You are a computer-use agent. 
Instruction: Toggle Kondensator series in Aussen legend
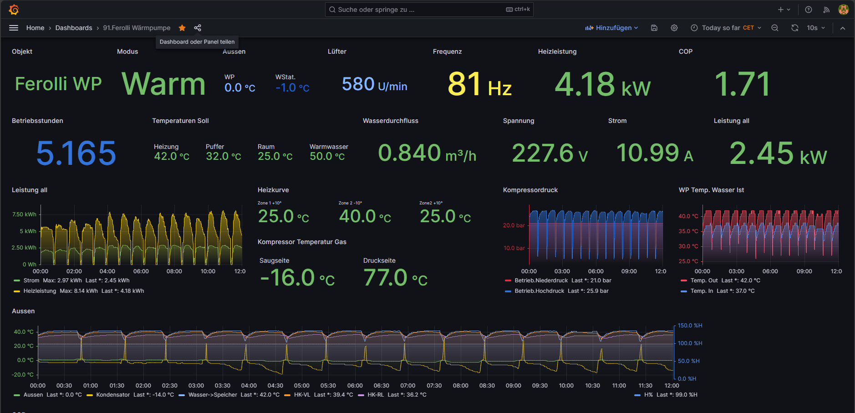[x=113, y=395]
